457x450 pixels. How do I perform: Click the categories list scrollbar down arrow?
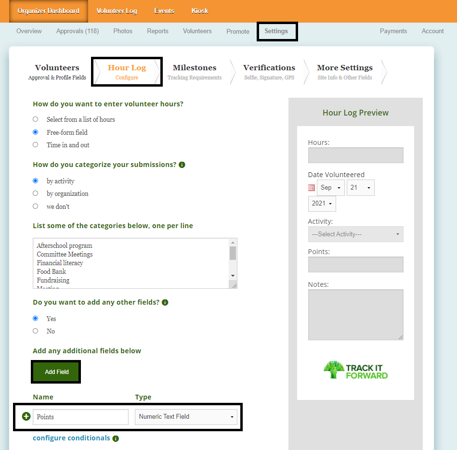coord(233,276)
